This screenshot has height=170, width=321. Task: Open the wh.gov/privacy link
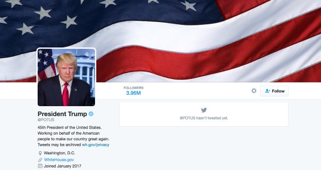(95, 145)
